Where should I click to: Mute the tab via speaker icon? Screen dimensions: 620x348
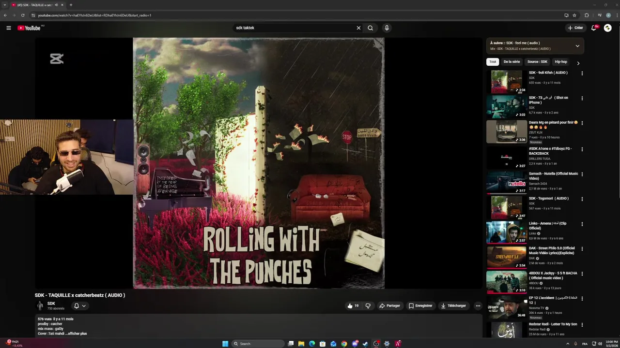[x=56, y=5]
